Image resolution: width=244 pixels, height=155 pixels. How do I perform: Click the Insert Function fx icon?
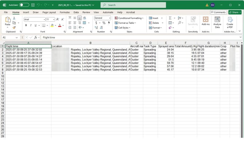pos(35,37)
